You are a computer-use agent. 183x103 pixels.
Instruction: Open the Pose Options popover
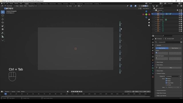pos(146,9)
